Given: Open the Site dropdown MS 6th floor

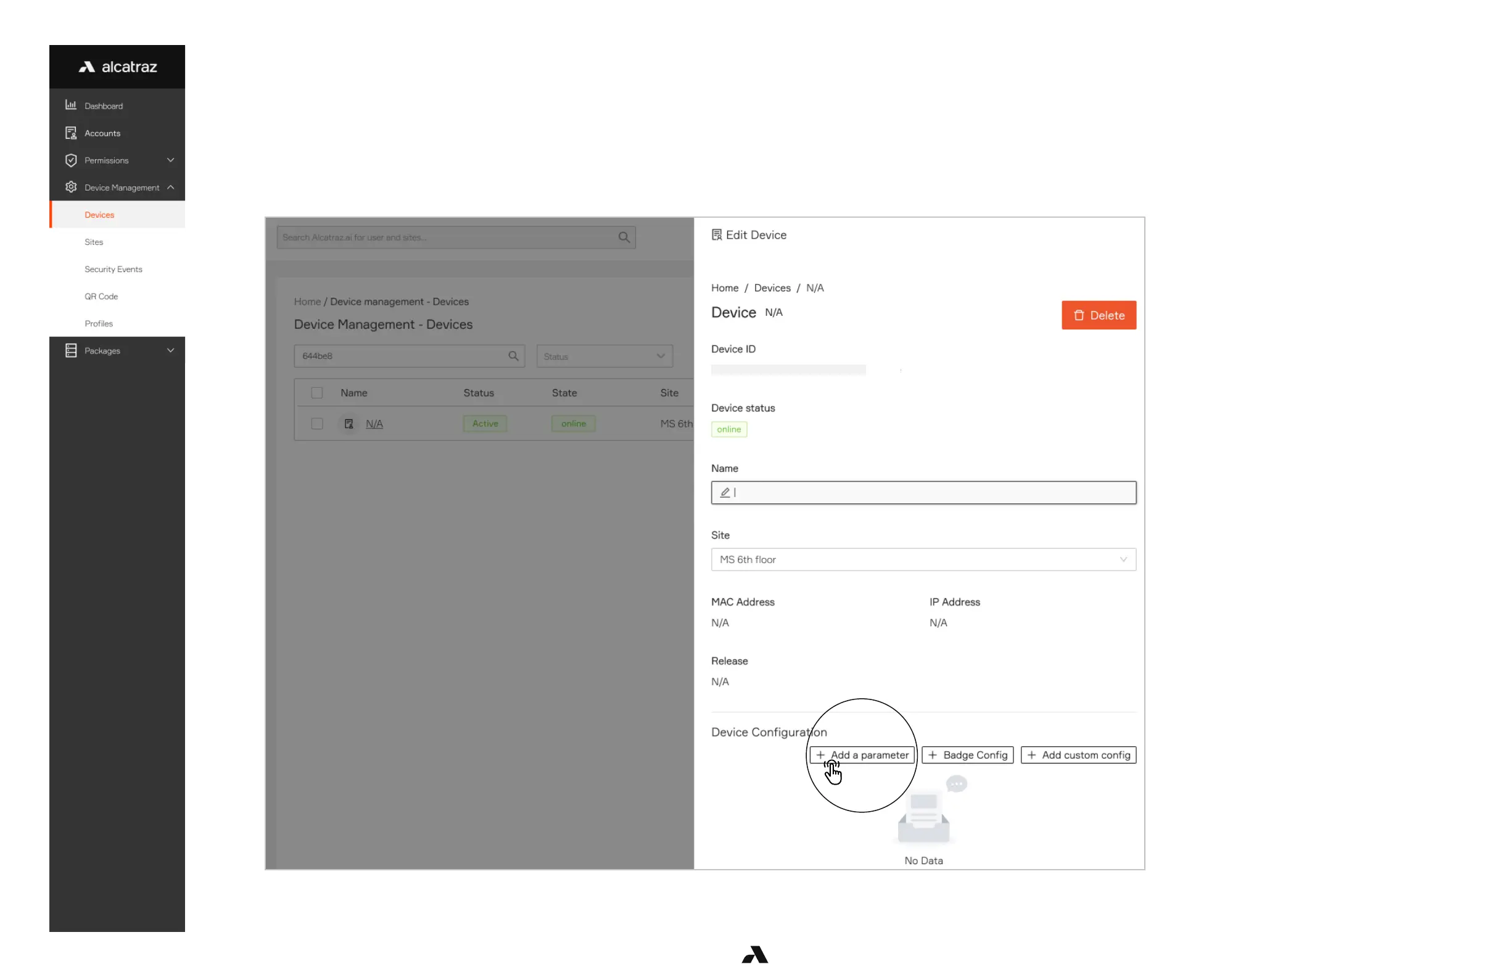Looking at the screenshot, I should click(923, 559).
